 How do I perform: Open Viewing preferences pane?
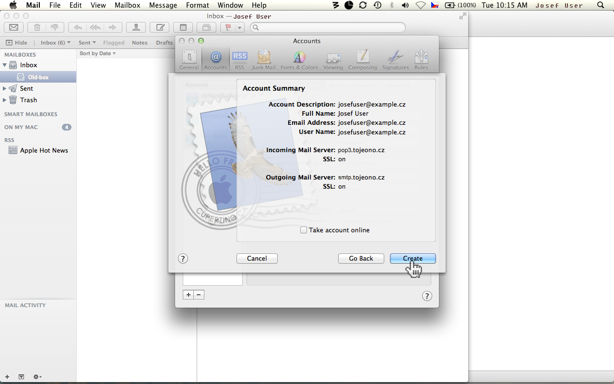tap(333, 60)
